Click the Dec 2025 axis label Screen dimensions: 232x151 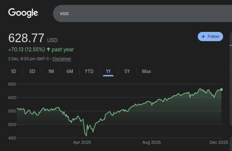click(x=219, y=142)
